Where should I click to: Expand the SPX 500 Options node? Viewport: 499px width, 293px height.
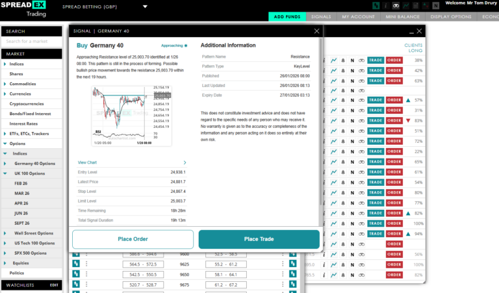coord(5,253)
